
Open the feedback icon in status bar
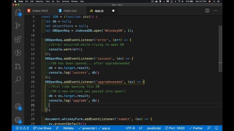(209, 128)
